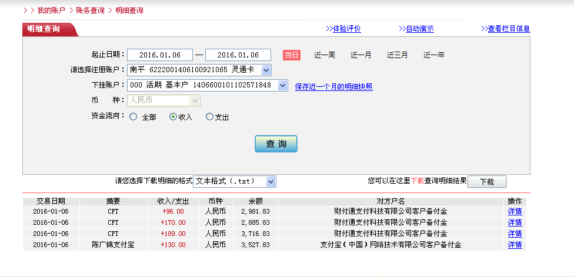
Task: Select the 支出 radio button
Action: click(x=209, y=117)
